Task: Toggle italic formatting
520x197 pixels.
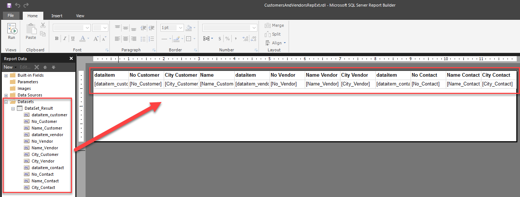Action: pos(65,39)
